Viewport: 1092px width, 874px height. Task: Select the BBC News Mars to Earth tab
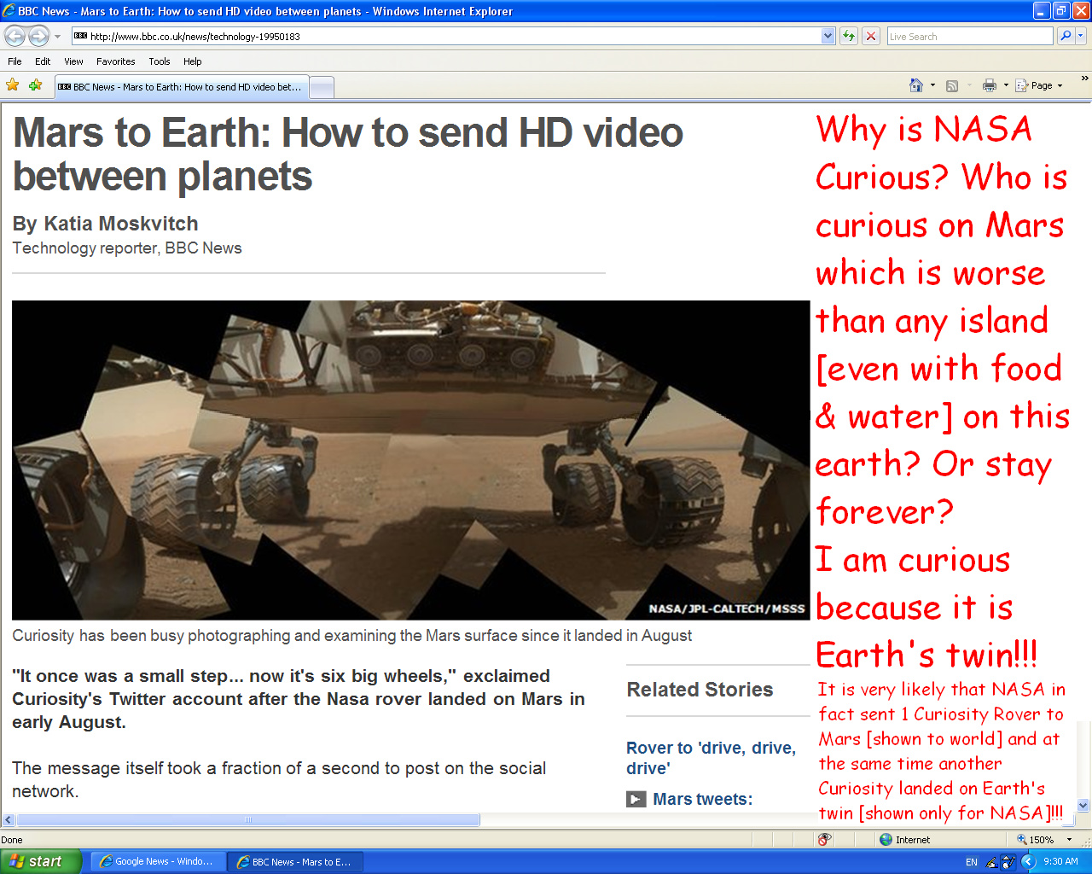point(180,87)
